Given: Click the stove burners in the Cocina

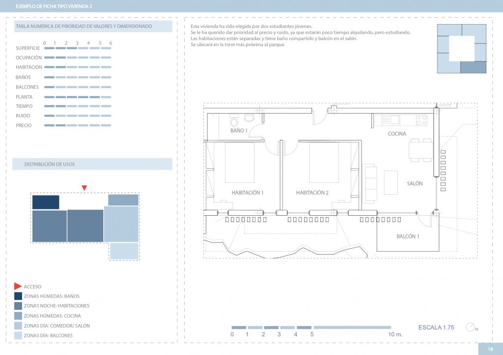Looking at the screenshot, I should click(422, 119).
